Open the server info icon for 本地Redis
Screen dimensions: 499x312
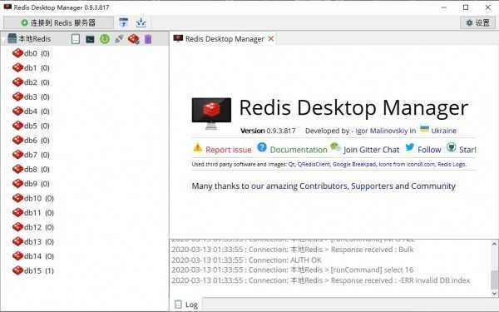[x=76, y=39]
